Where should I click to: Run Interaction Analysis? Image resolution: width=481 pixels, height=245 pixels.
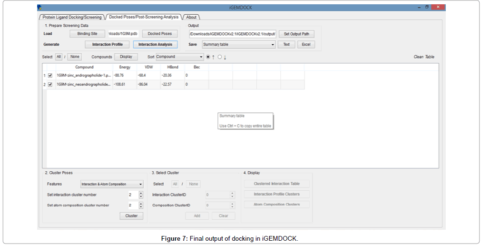tap(155, 44)
